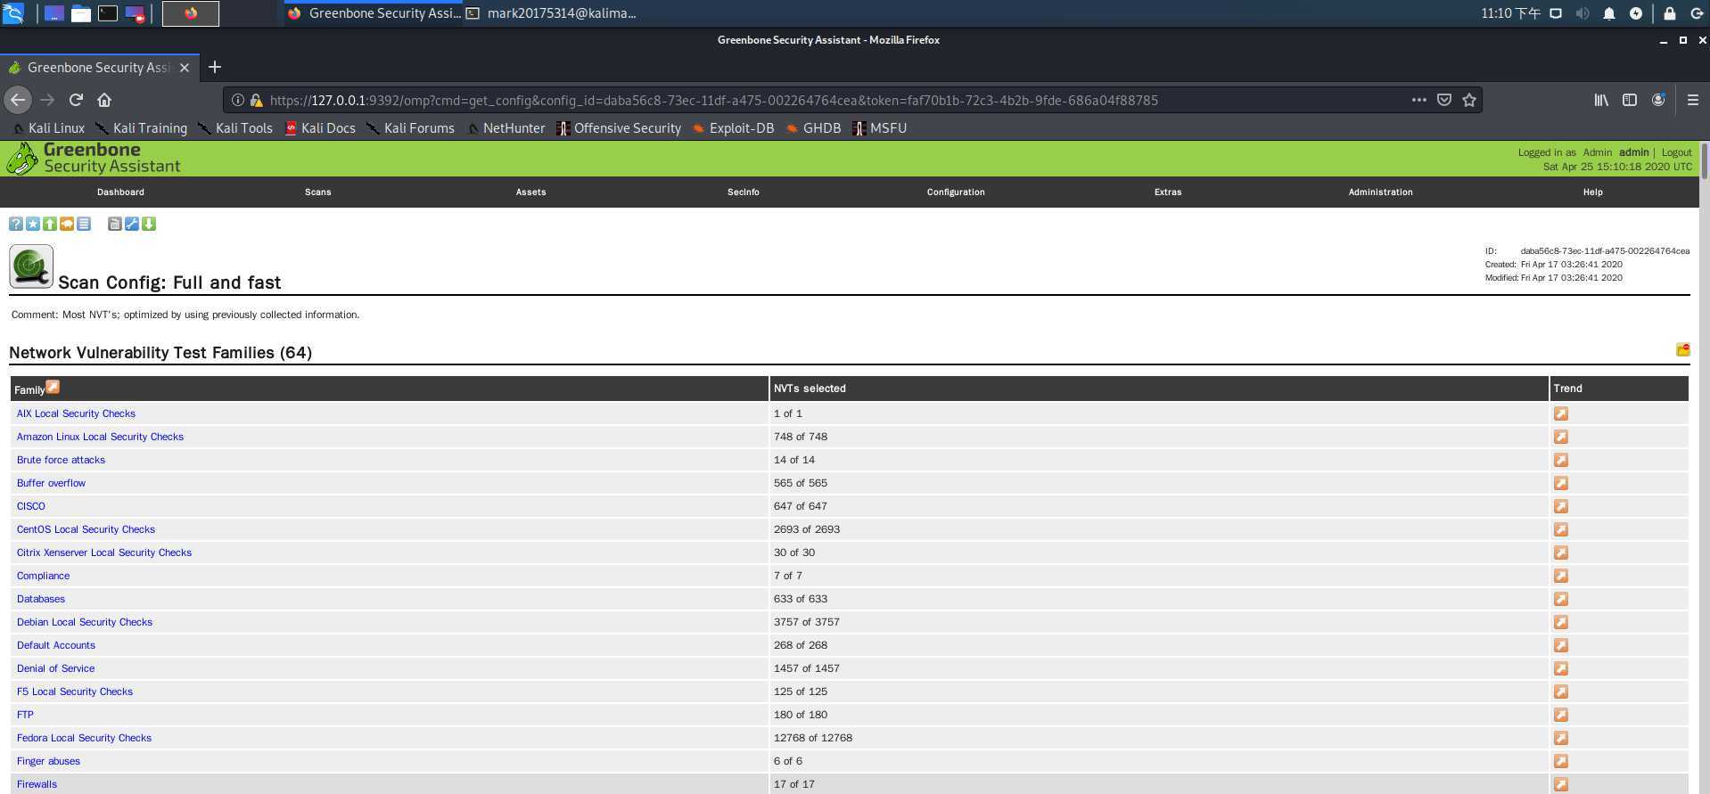Go back with Firefox back button
Screen dimensions: 1710x794
tap(18, 100)
